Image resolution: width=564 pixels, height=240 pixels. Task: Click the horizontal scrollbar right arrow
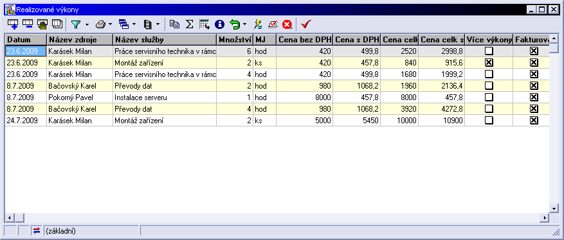[545, 218]
